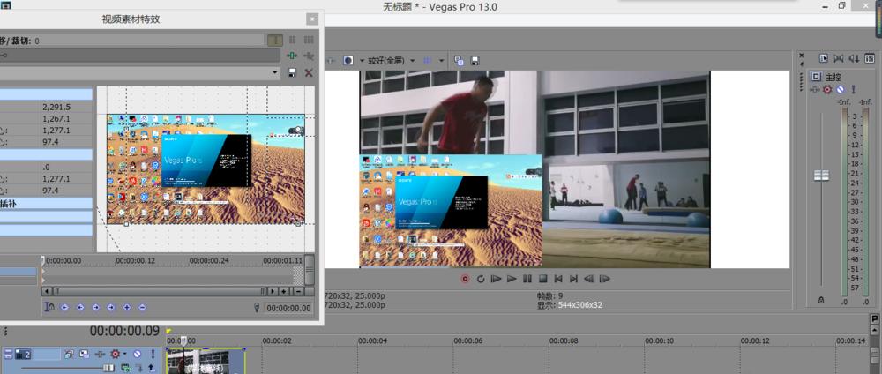This screenshot has width=882, height=374.
Task: Mute the master bus
Action: 840,89
